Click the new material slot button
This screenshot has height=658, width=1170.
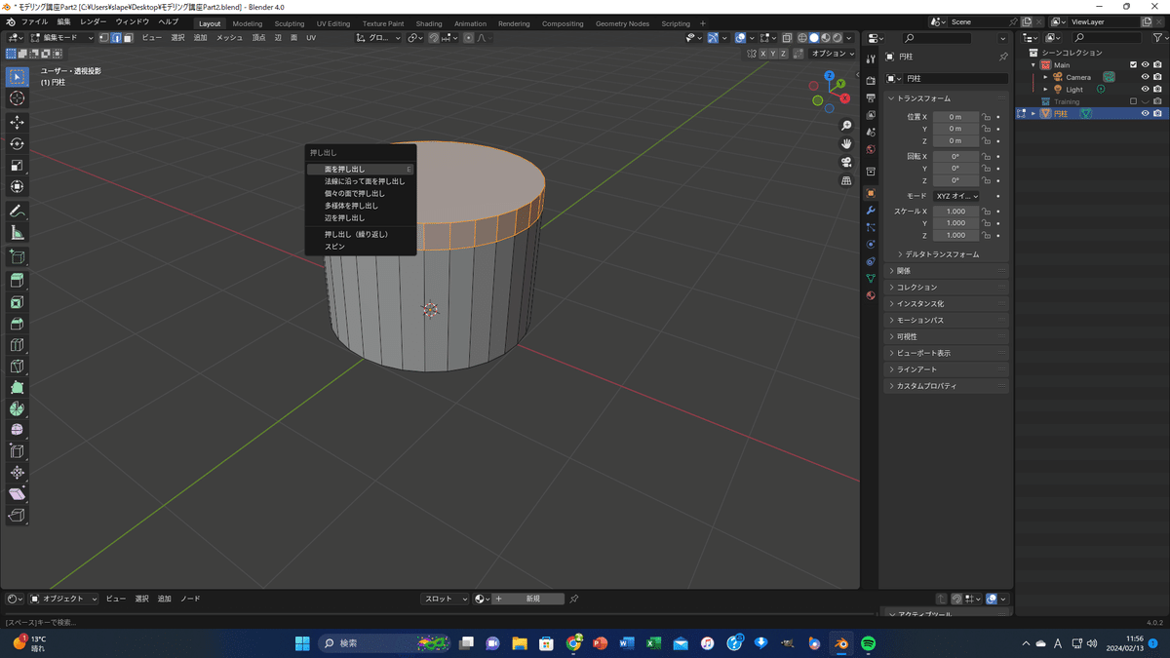(x=529, y=599)
